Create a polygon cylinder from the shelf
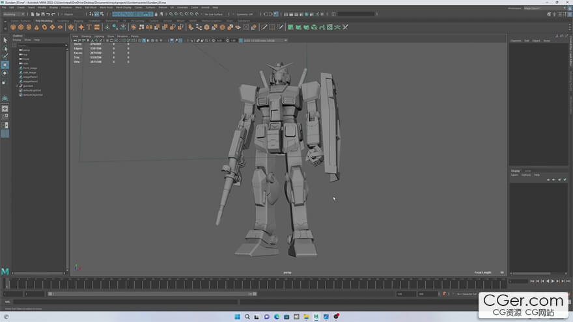The image size is (573, 322). (29, 27)
